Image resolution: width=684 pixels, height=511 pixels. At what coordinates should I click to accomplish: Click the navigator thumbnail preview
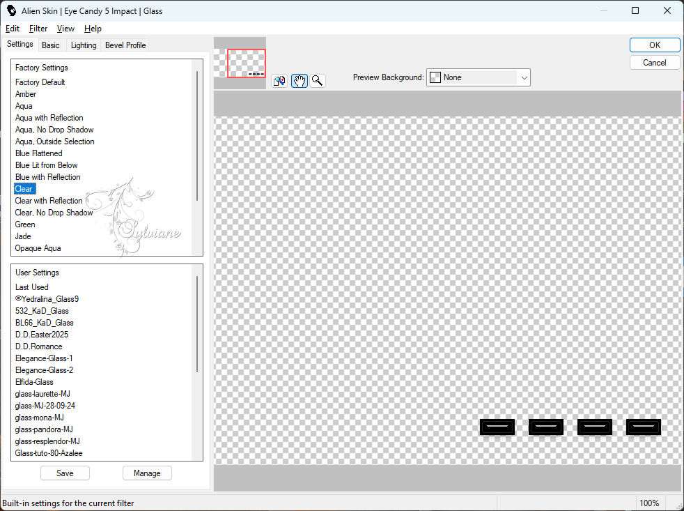coord(240,63)
